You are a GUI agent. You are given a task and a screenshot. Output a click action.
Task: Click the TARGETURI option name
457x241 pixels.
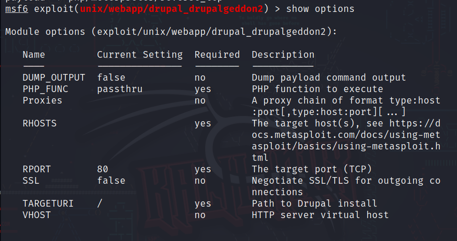48,204
